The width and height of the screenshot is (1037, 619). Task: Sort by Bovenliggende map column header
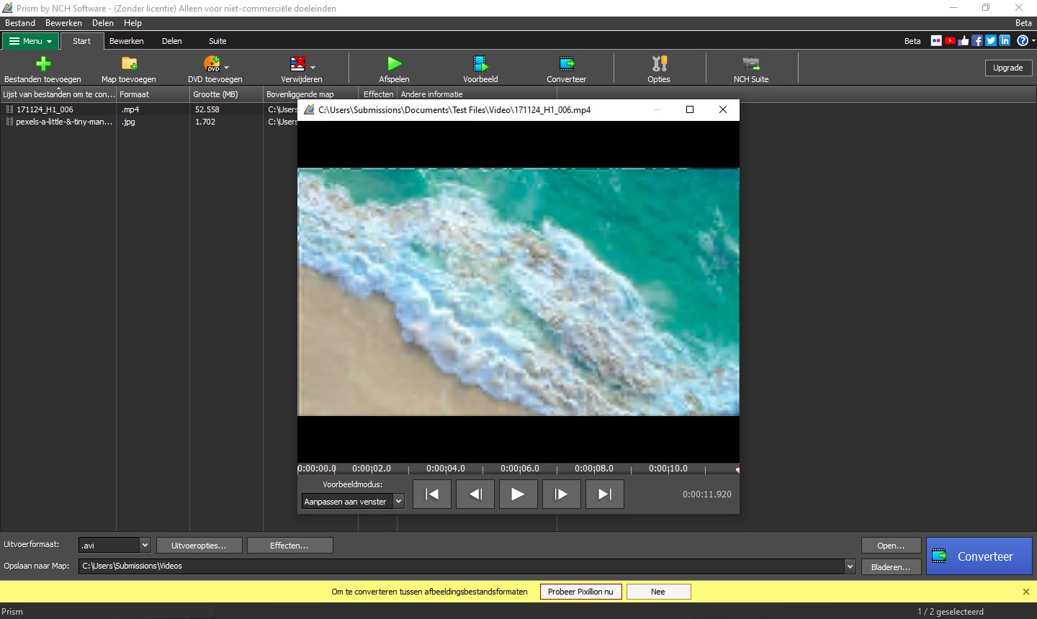point(312,94)
